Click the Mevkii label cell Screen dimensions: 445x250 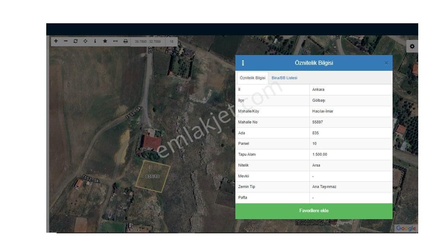pos(273,176)
